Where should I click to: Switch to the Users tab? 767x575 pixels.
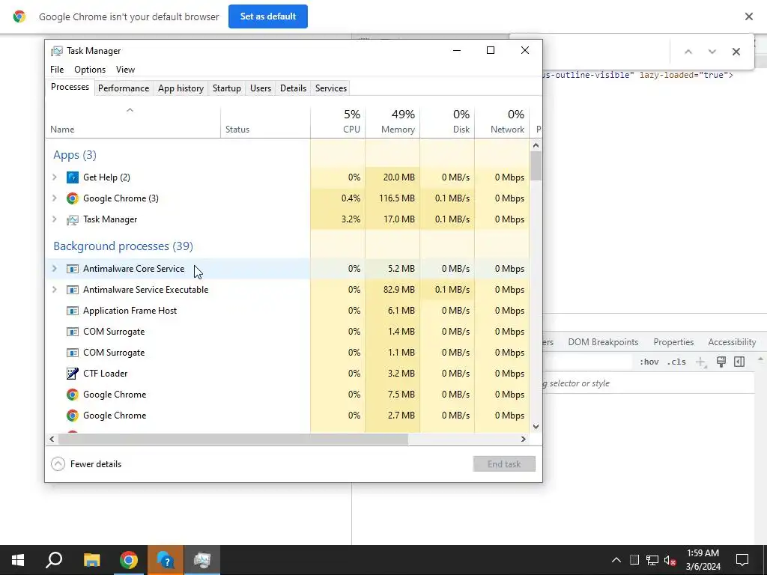coord(260,88)
